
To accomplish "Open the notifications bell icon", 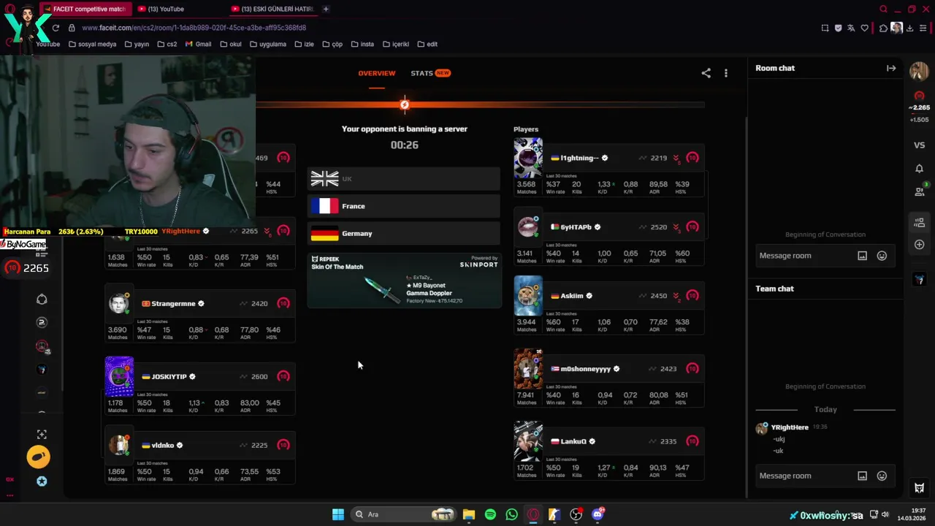I will click(919, 169).
